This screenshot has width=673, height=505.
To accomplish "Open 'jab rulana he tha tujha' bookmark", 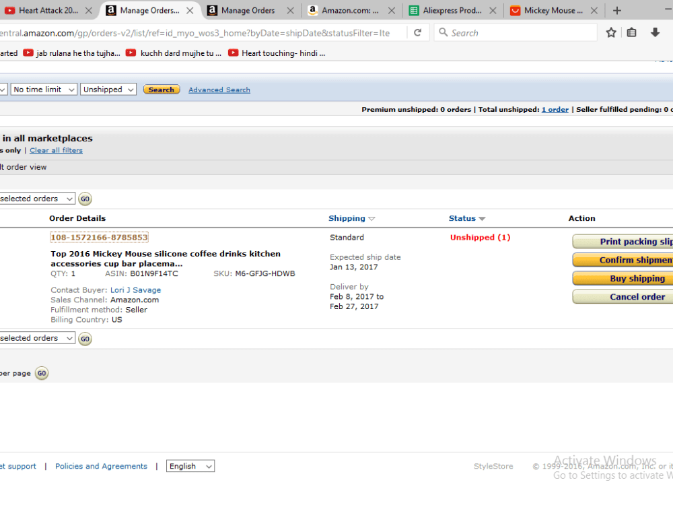I will click(72, 53).
